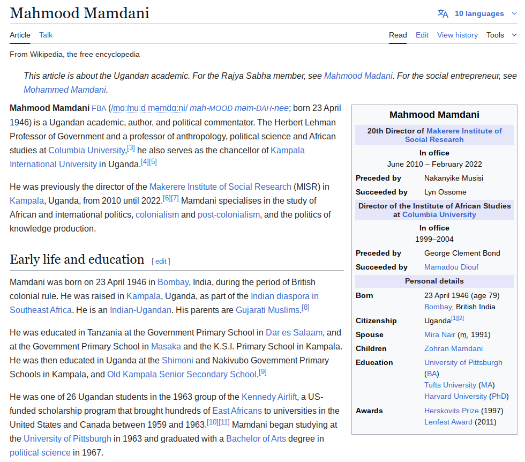Click edit beside Early life and education
The image size is (525, 462).
pos(161,262)
